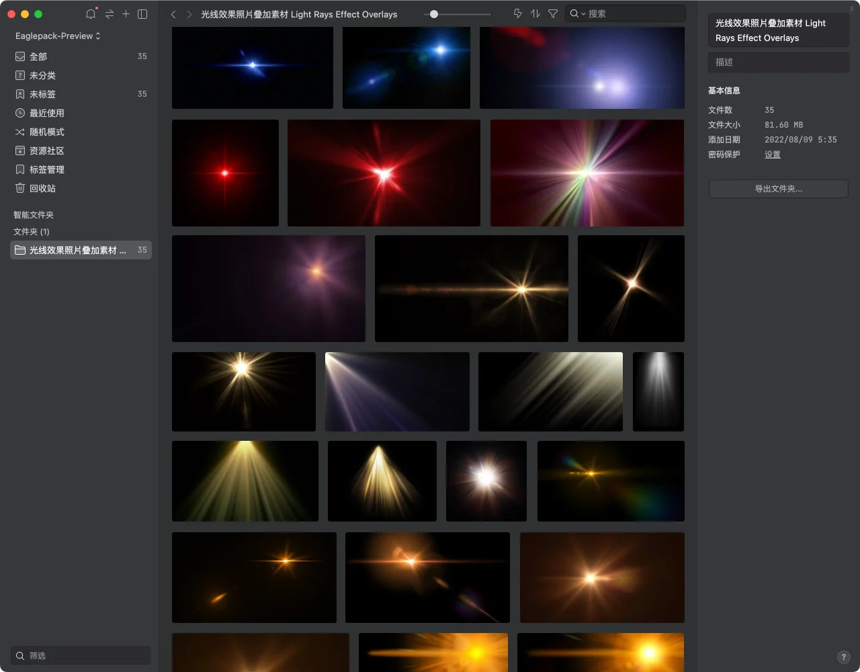Viewport: 860px width, 672px height.
Task: Click the 设置 password protection link
Action: [773, 155]
